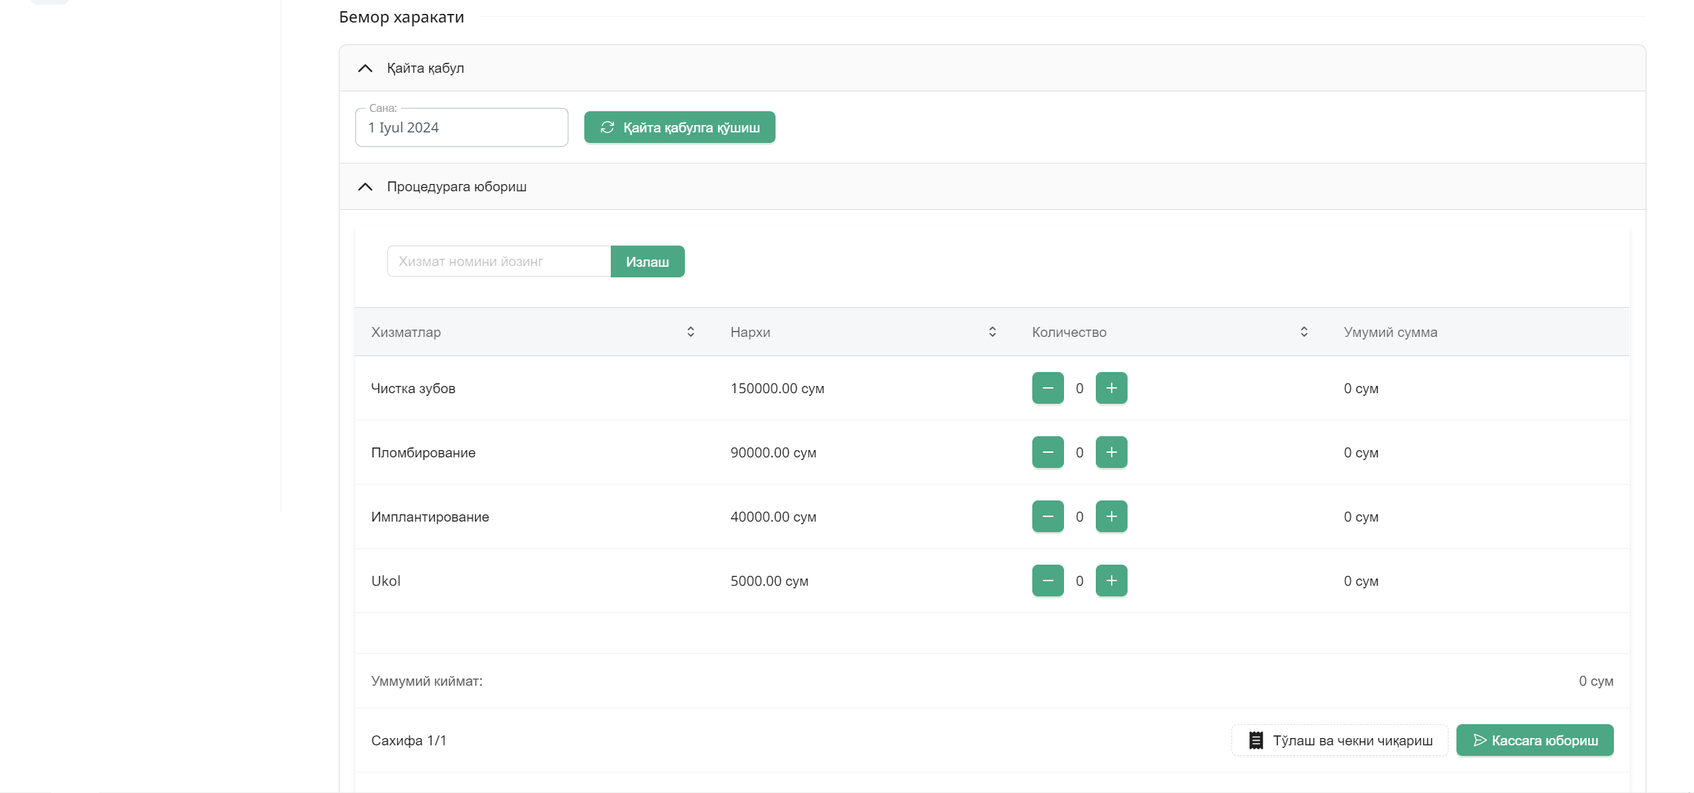Increase quantity for Ukol service
The image size is (1694, 793).
(x=1111, y=581)
